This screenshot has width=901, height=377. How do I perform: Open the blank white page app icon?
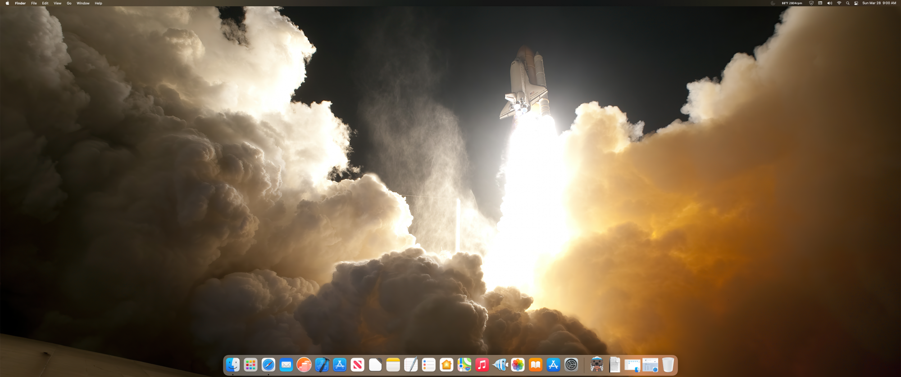click(x=375, y=365)
